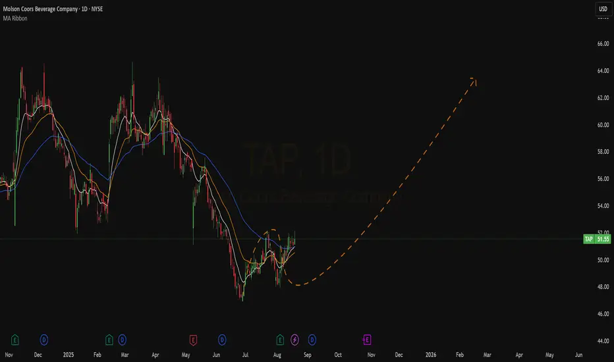
Task: Click the 66.00 price axis label
Action: pyautogui.click(x=603, y=44)
